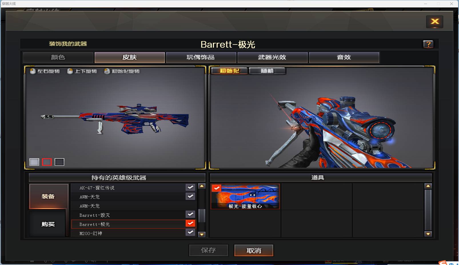Choose the red-bordered gray background swatch
Image resolution: width=459 pixels, height=265 pixels.
click(47, 162)
